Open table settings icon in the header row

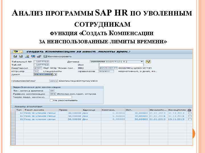pos(189,110)
